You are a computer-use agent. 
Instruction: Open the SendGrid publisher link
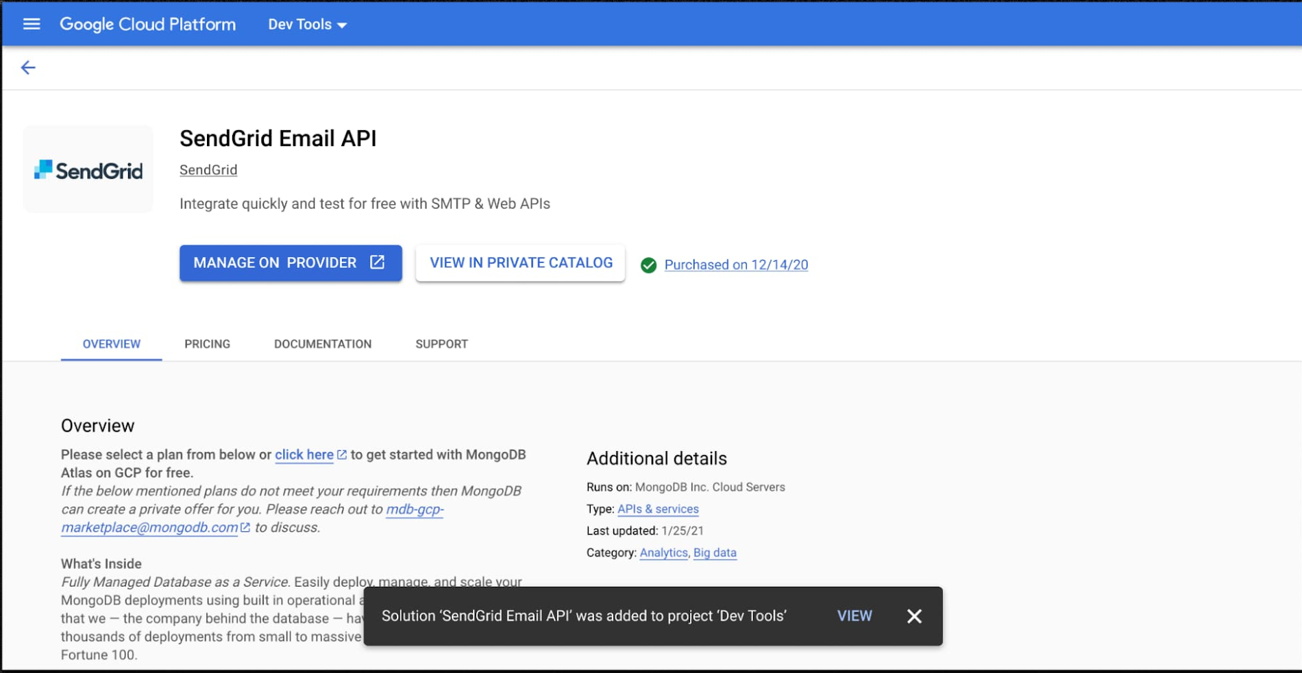(208, 170)
